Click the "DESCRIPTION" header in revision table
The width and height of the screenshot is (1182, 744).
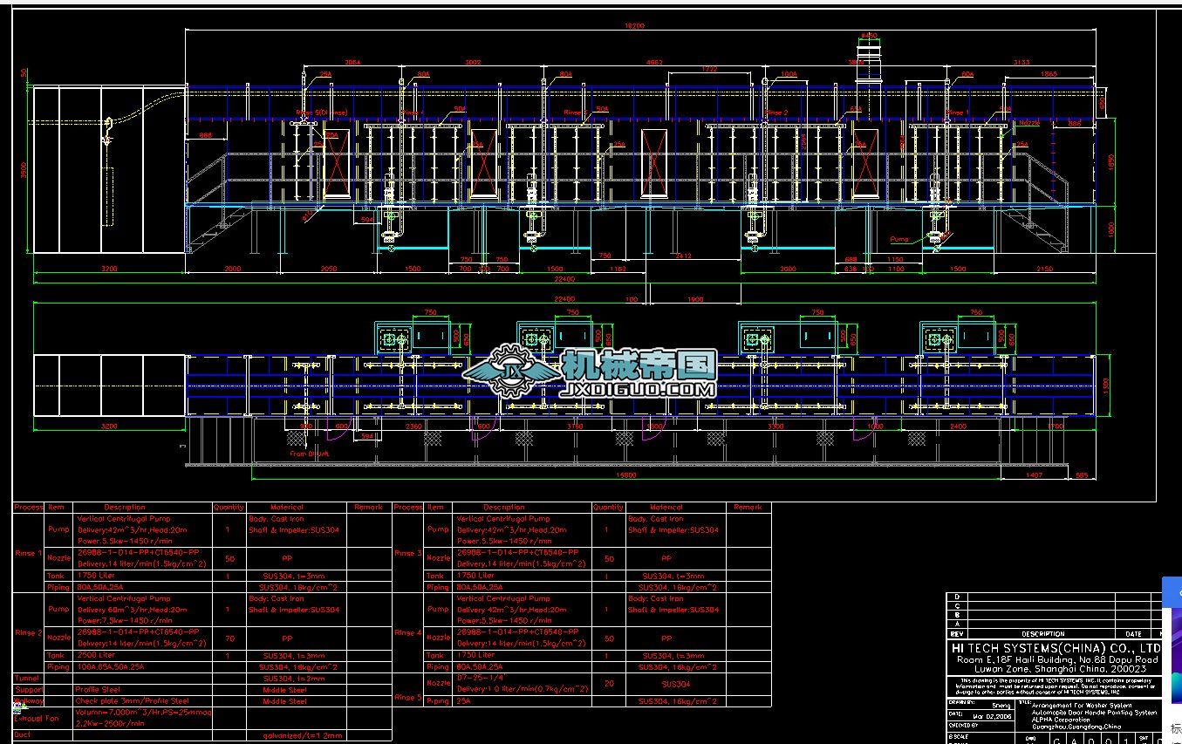[x=1043, y=634]
